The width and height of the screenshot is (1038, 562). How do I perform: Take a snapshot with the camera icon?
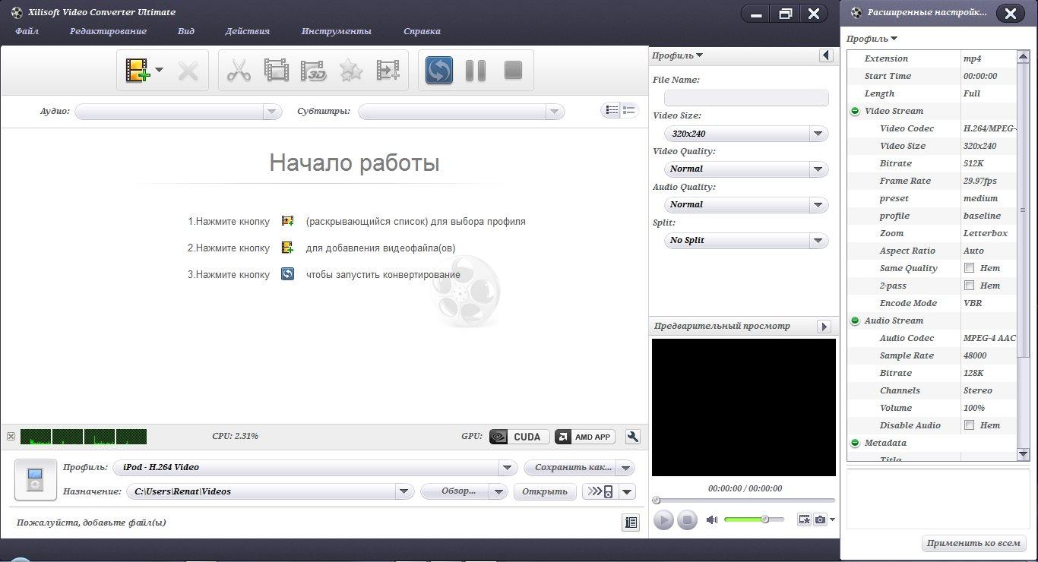(820, 519)
